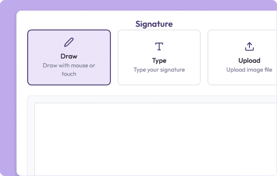The width and height of the screenshot is (277, 176).
Task: Click inside the white signature drawing canvas
Action: click(155, 140)
